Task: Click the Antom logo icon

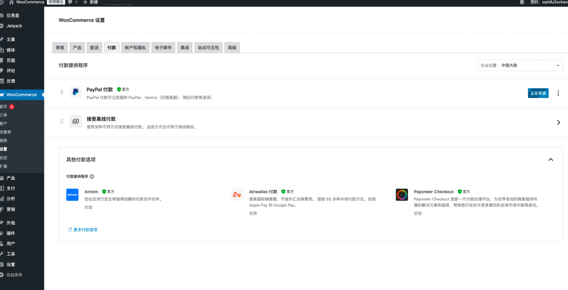Action: click(72, 195)
